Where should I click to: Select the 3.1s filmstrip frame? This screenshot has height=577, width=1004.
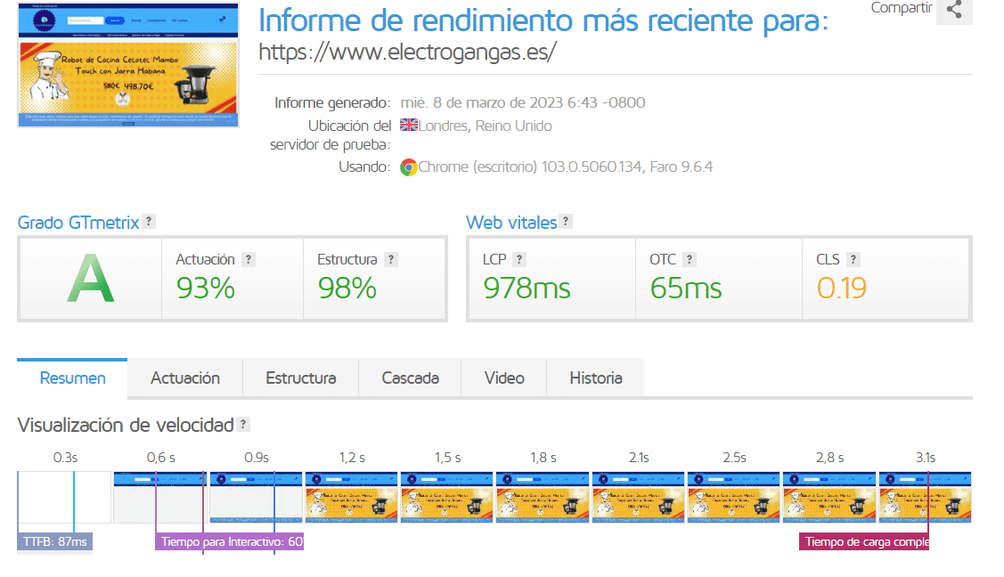click(926, 497)
